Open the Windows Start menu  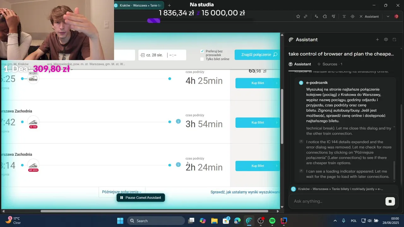point(120,221)
